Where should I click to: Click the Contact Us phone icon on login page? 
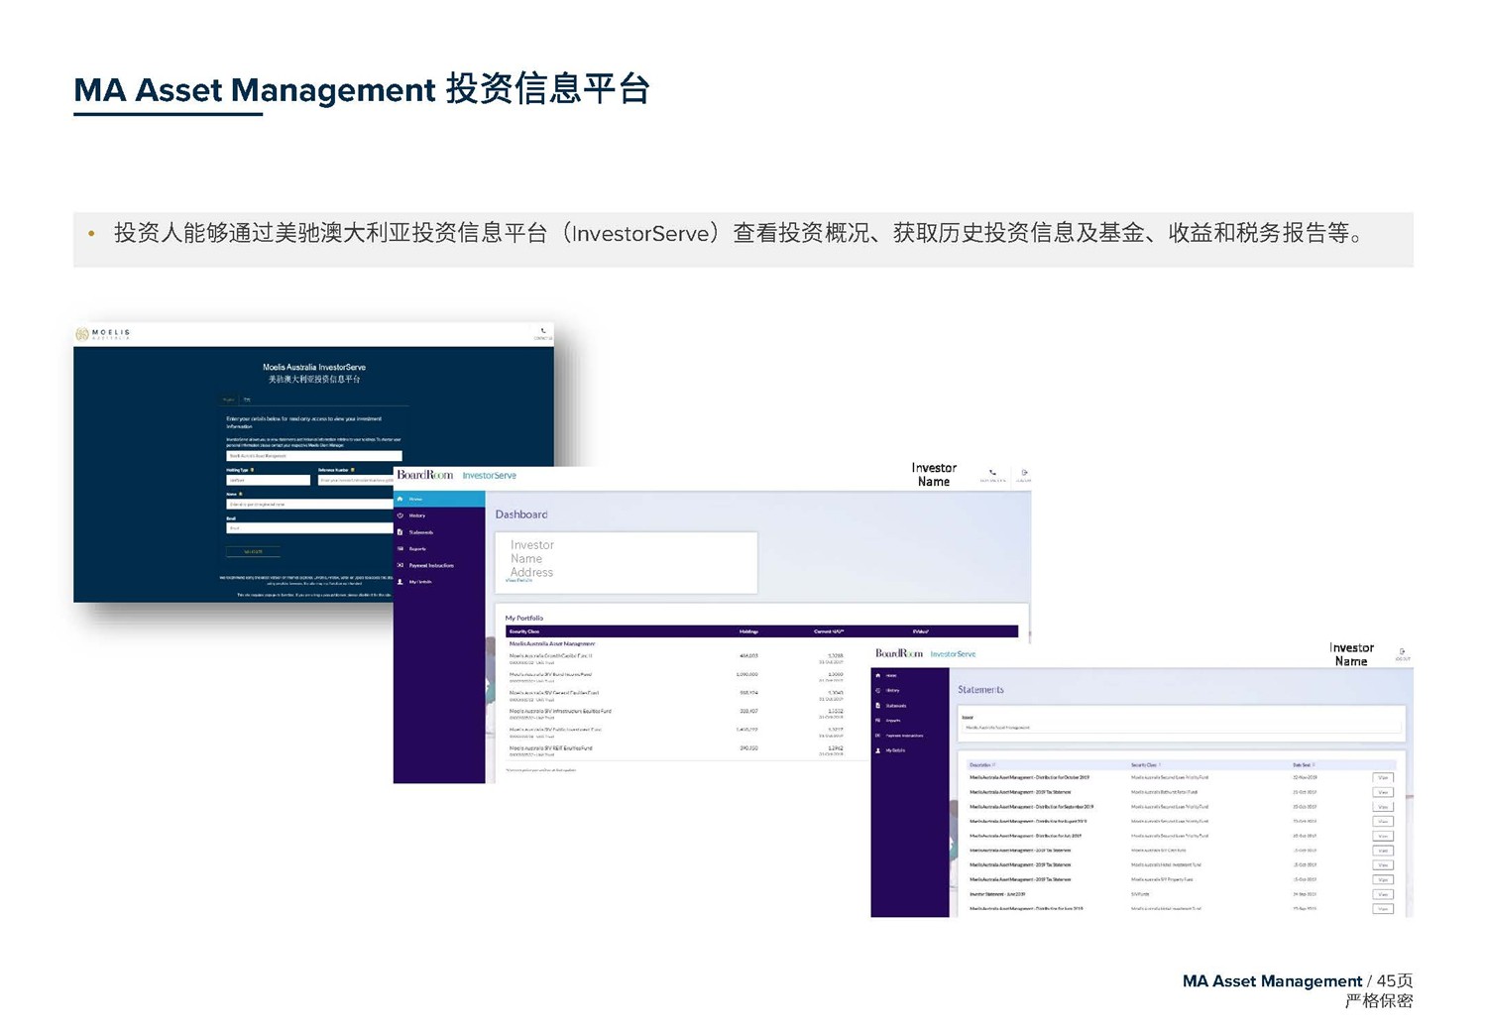[543, 332]
